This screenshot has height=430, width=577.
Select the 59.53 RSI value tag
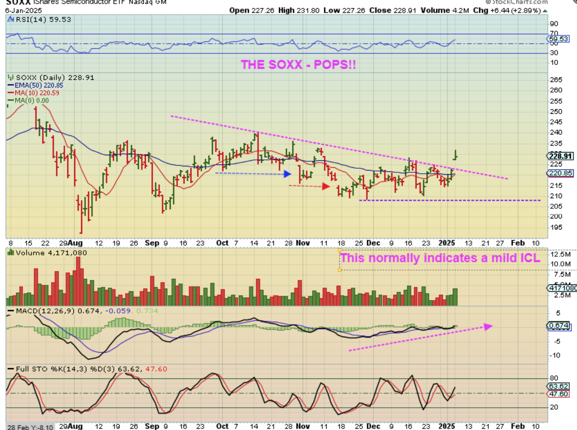click(561, 40)
